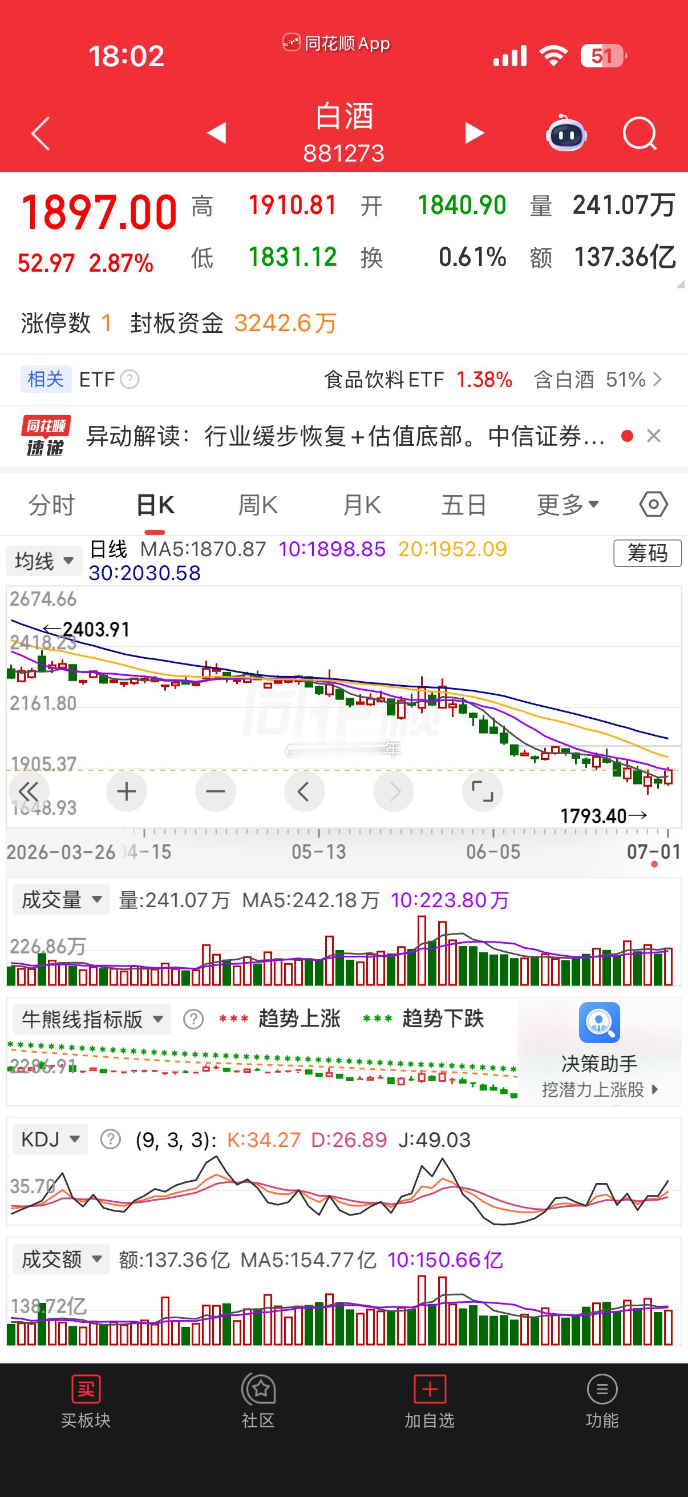Screen dimensions: 688x1497
Task: Switch to 五日 tab
Action: 464,505
